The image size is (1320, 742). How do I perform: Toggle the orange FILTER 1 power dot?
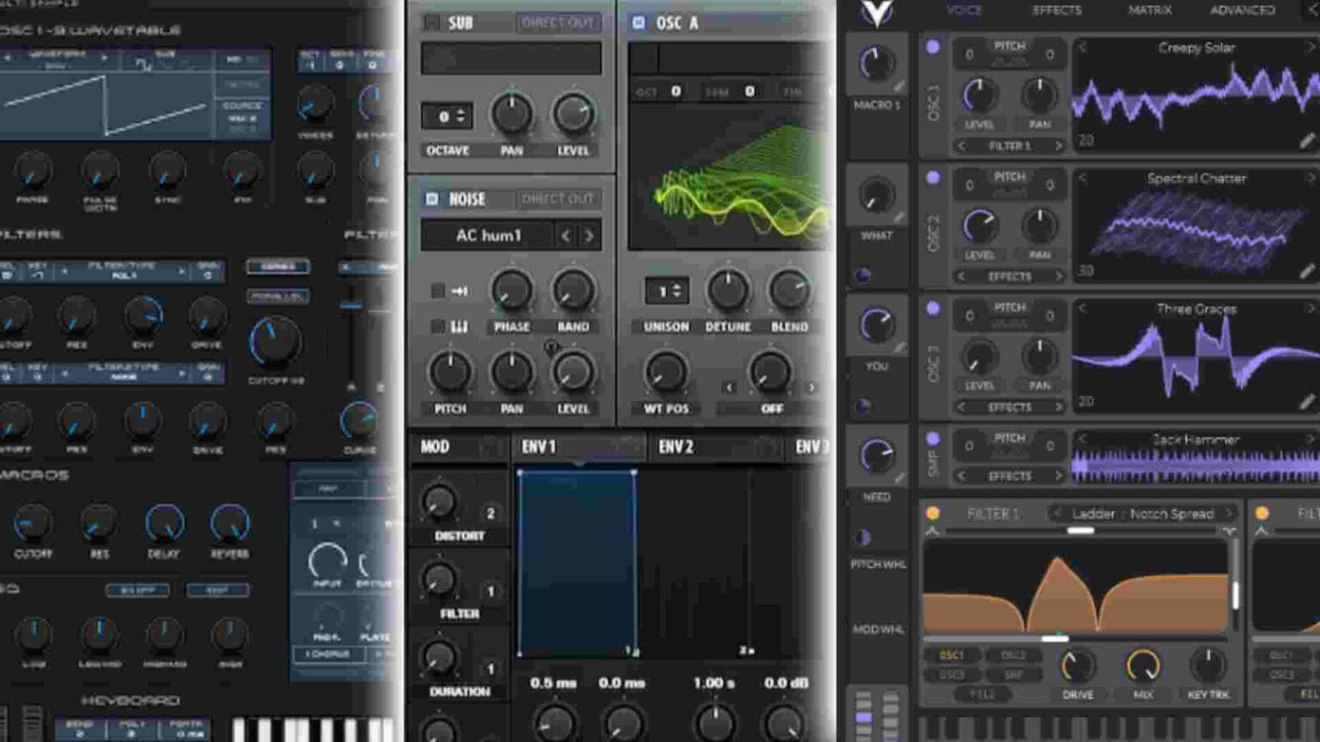pos(932,514)
